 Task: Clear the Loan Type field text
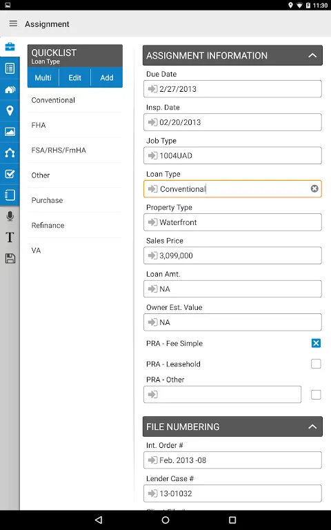[x=314, y=188]
